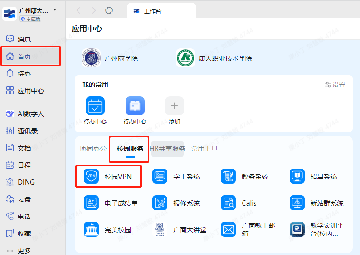Open 云盘 cloud drive

pos(19,199)
